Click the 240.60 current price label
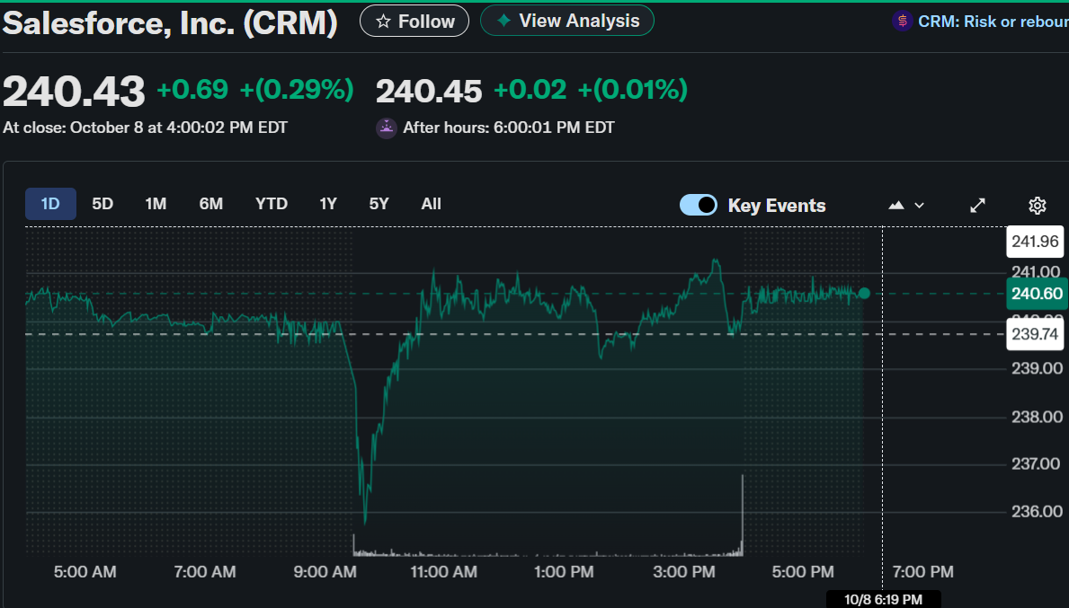Screen dimensions: 1069x608 pos(1037,294)
